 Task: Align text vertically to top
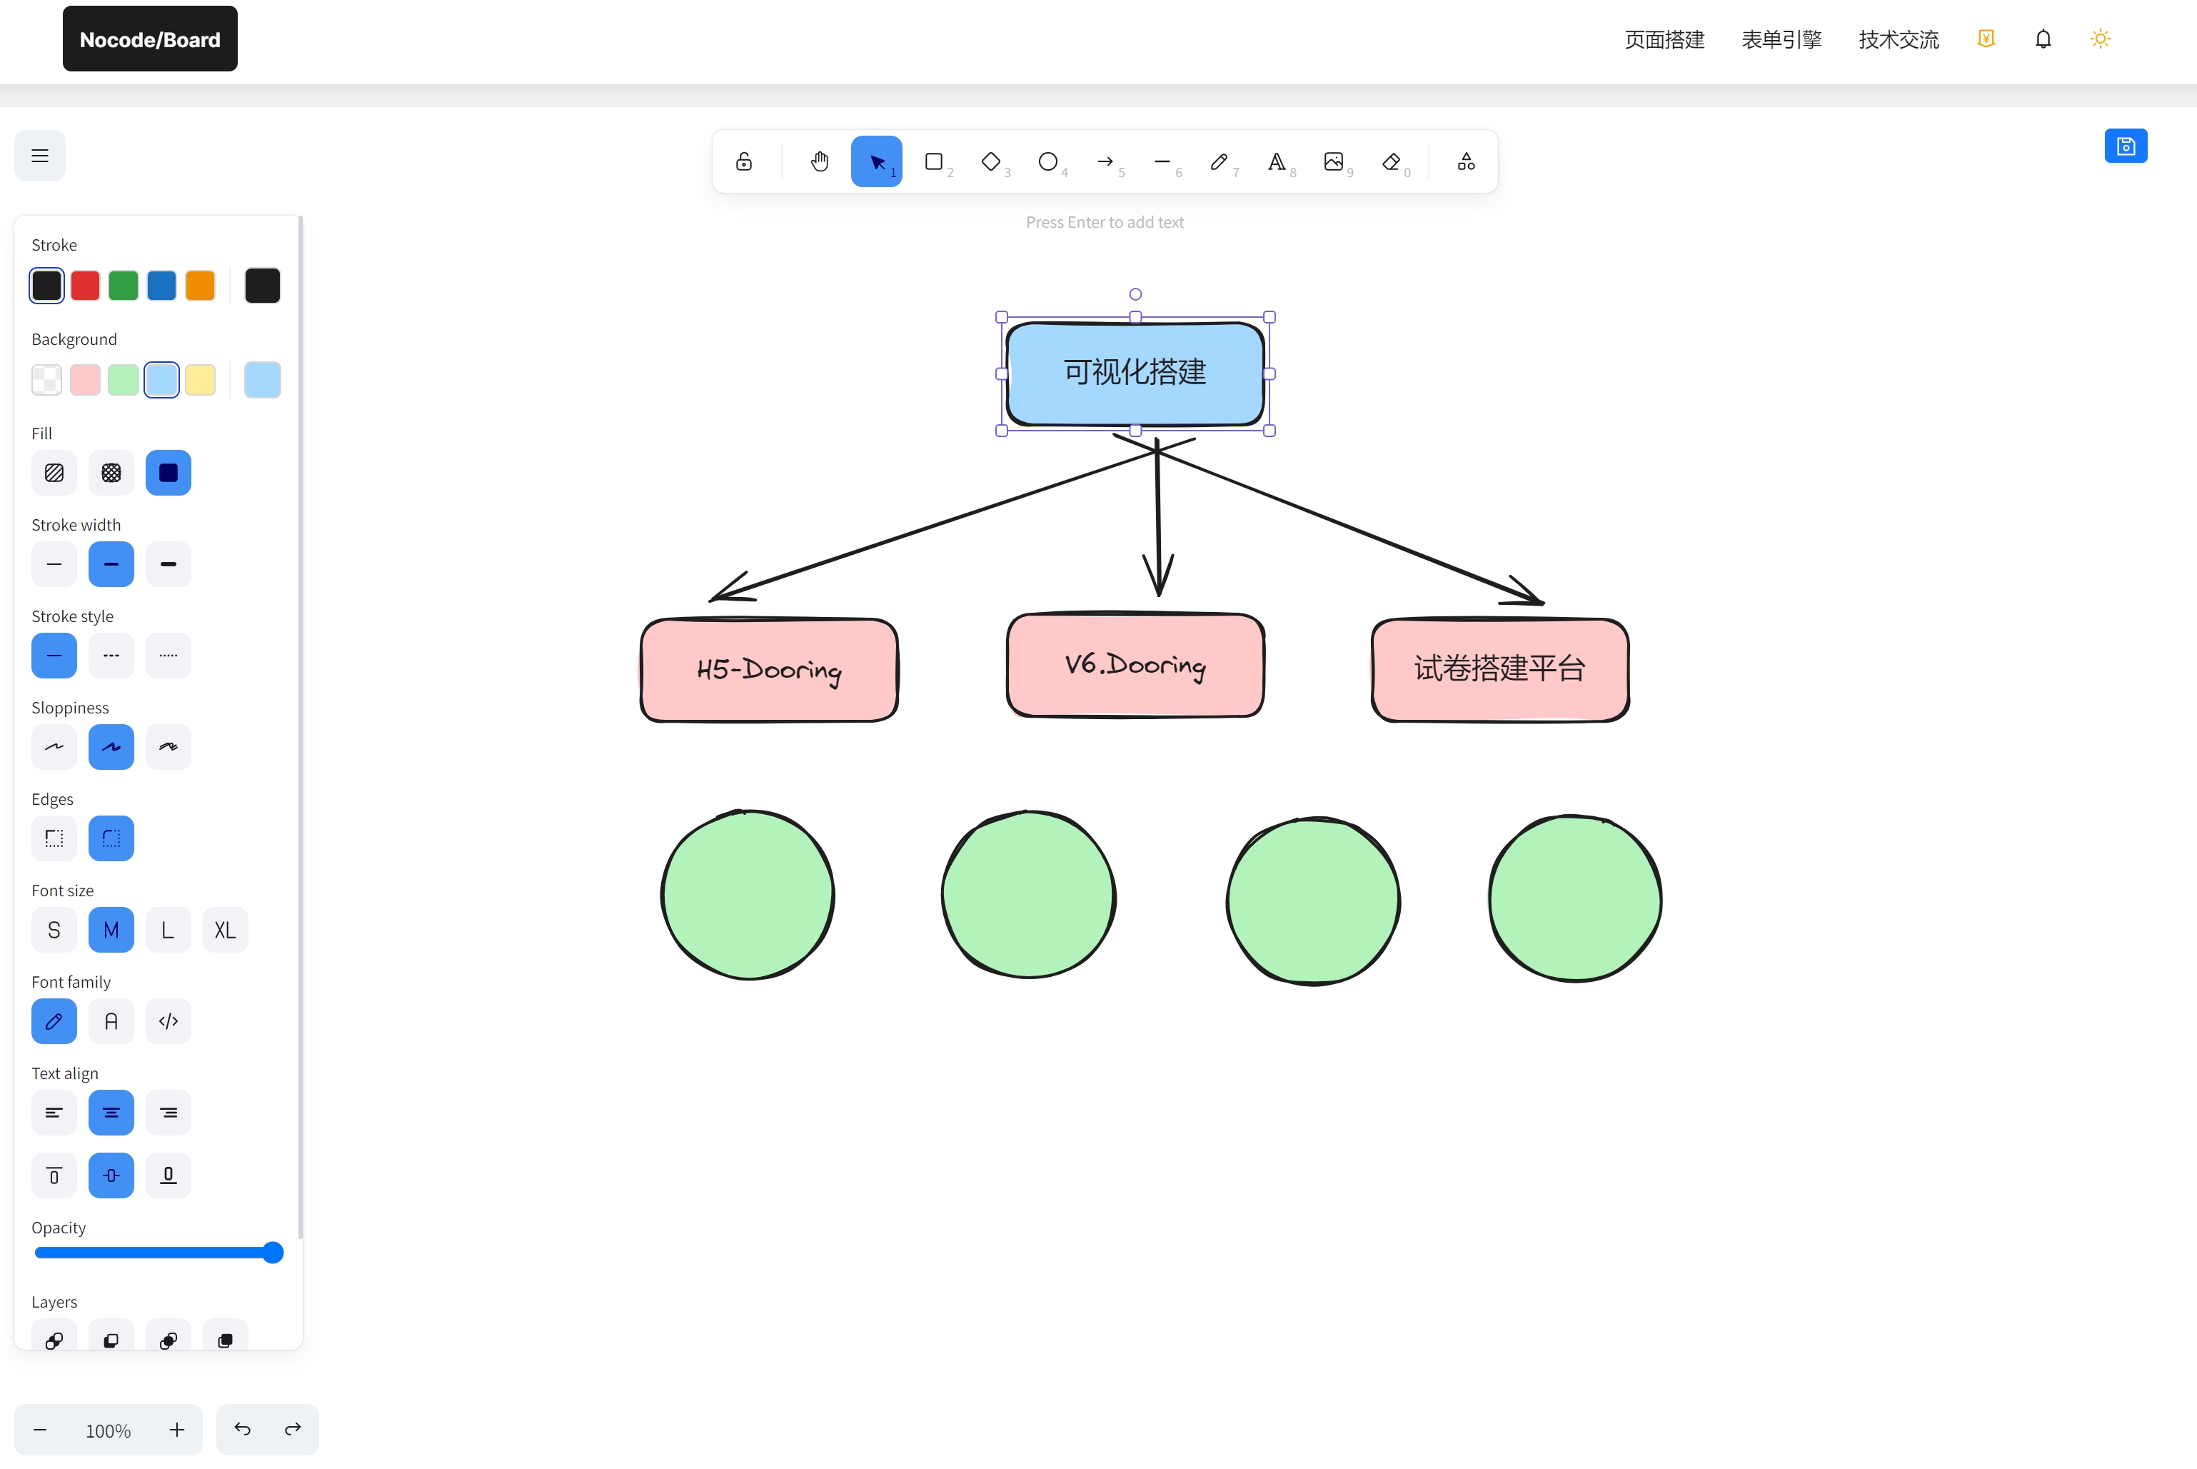[54, 1175]
